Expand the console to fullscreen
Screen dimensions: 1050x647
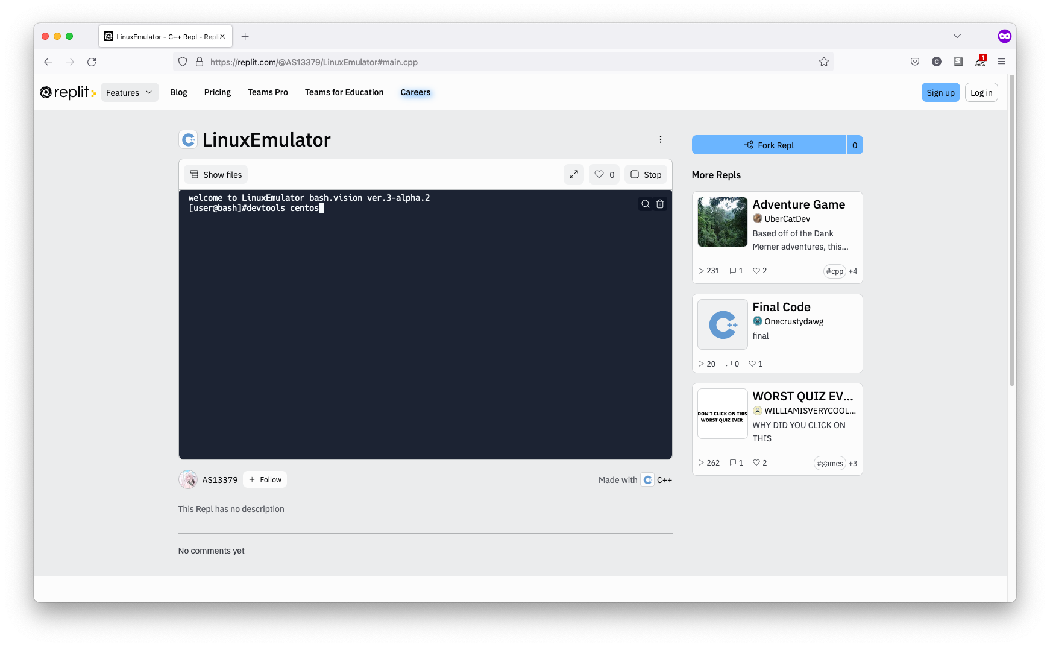(574, 174)
